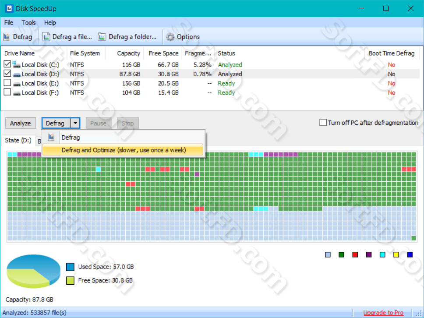Click the Local Disk (F:) drive icon
The height and width of the screenshot is (318, 424).
(17, 93)
